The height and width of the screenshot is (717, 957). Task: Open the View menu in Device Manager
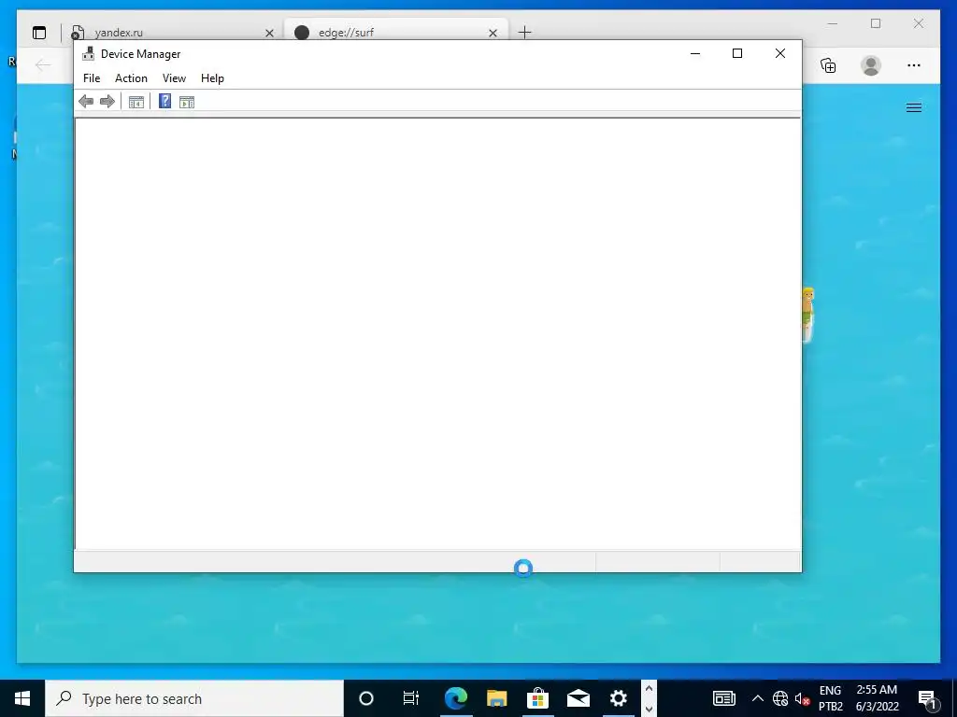(174, 78)
